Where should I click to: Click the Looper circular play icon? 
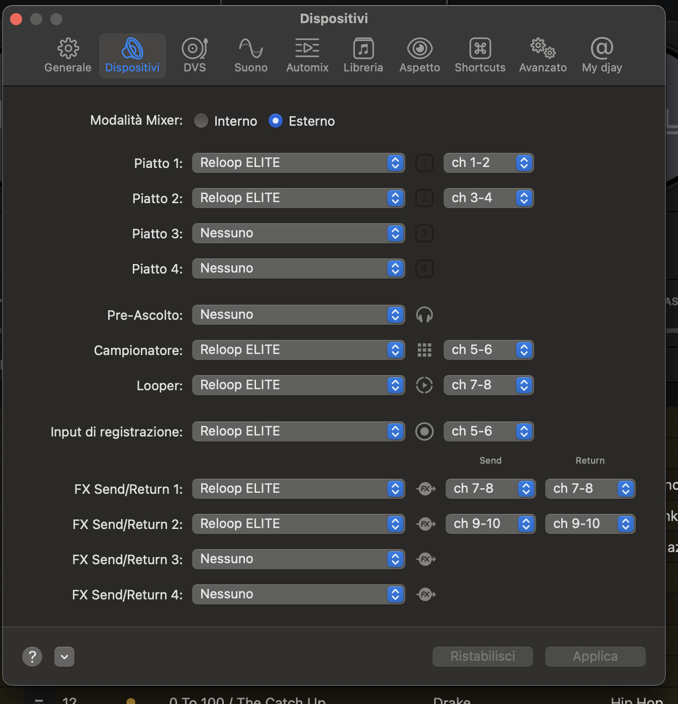[425, 385]
